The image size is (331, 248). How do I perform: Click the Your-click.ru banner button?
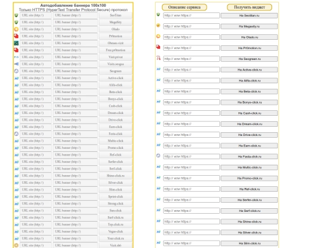(x=115, y=239)
